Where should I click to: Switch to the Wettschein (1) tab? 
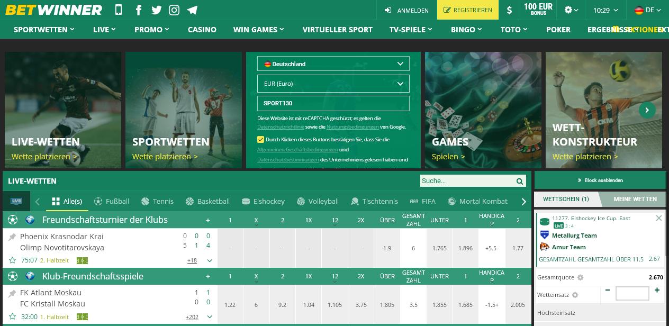[566, 199]
